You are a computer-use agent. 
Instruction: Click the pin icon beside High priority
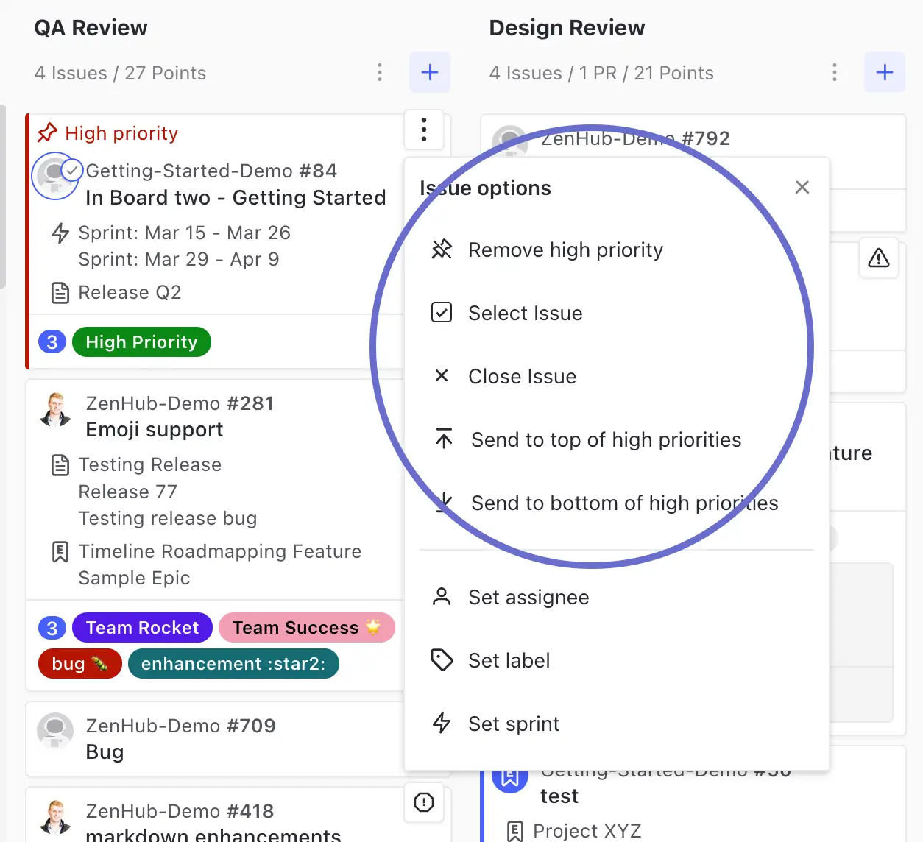click(x=47, y=133)
